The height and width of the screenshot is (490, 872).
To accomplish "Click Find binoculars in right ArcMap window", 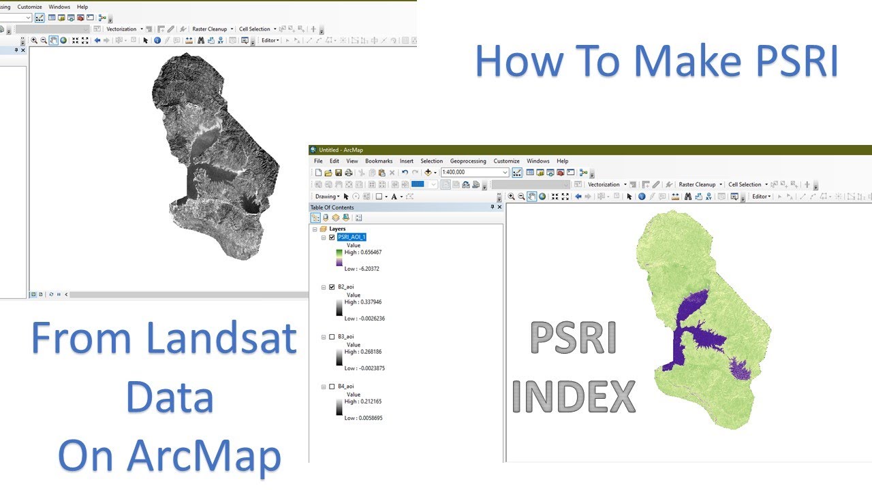I will [688, 196].
